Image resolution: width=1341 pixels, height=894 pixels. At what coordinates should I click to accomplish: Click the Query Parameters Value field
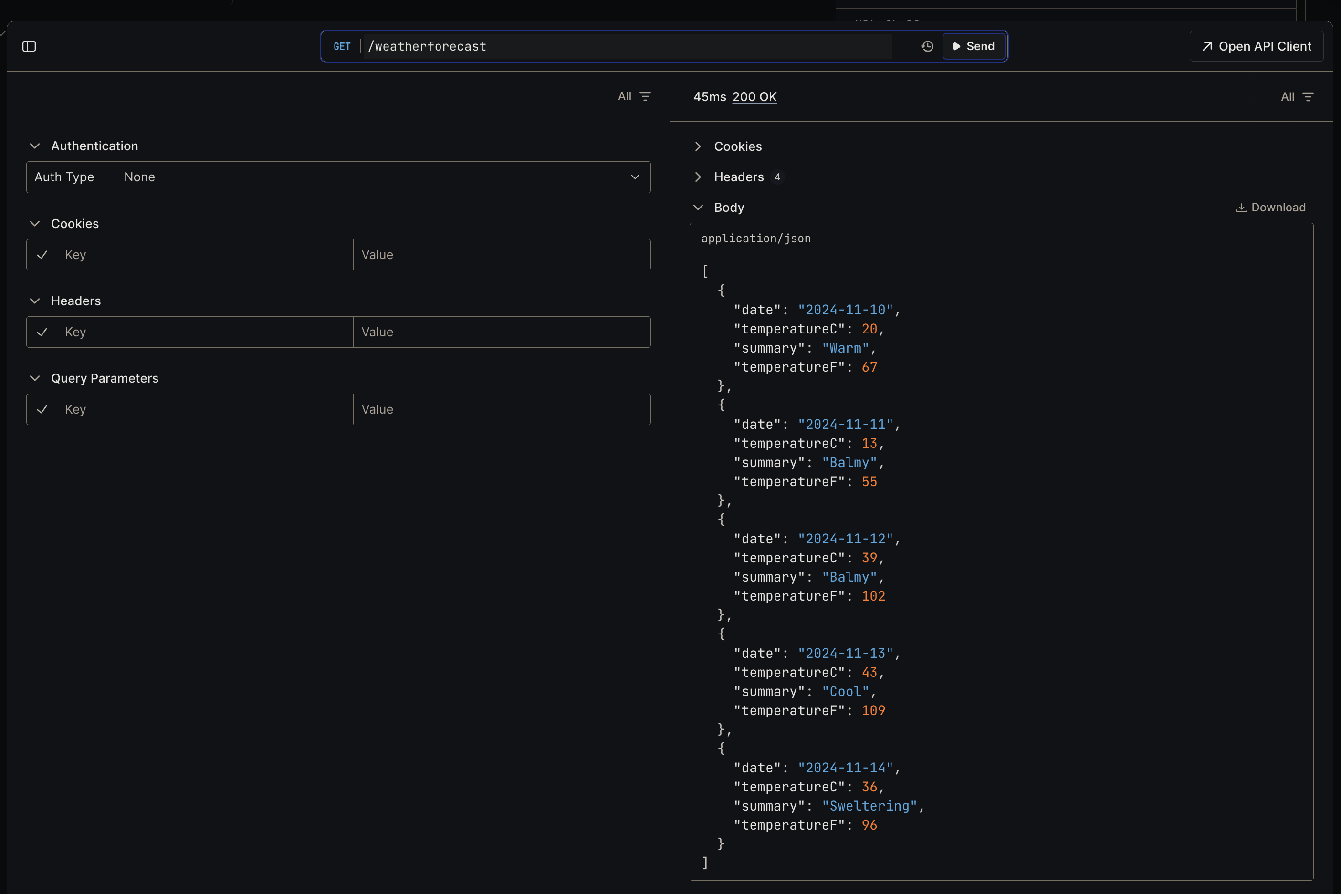click(x=502, y=409)
